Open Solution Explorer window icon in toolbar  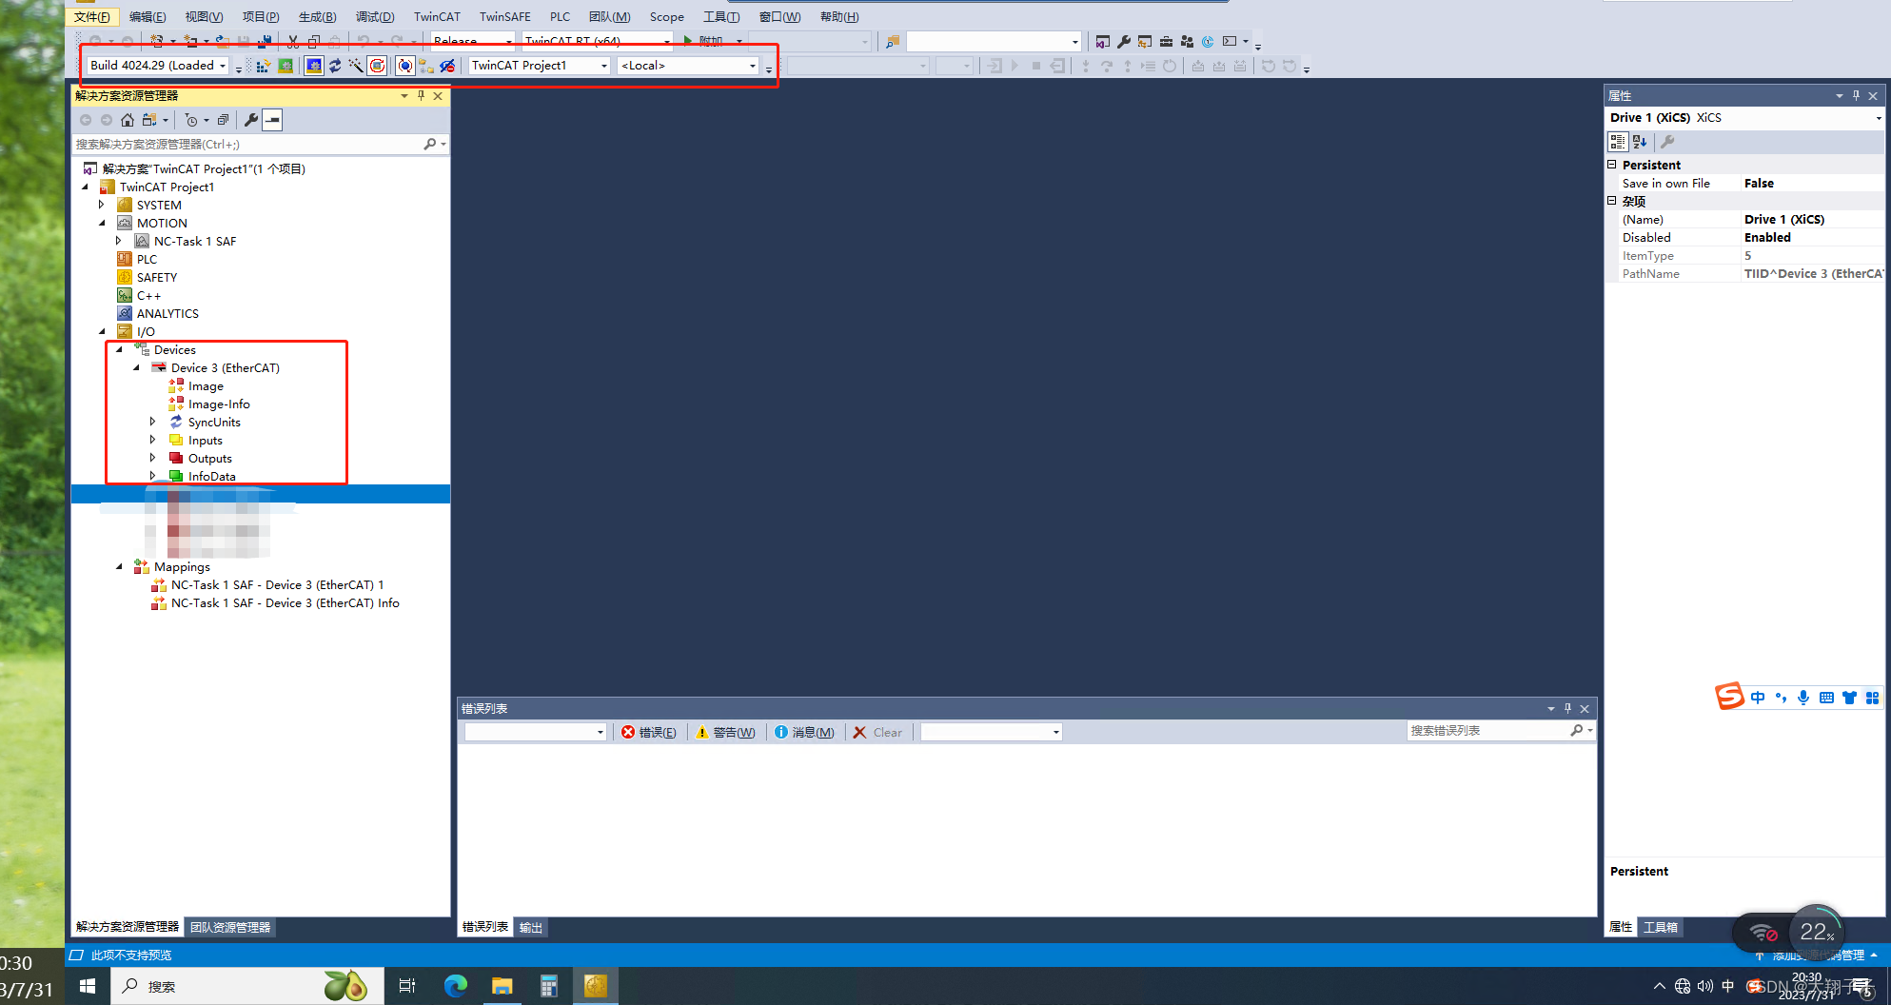click(1102, 41)
